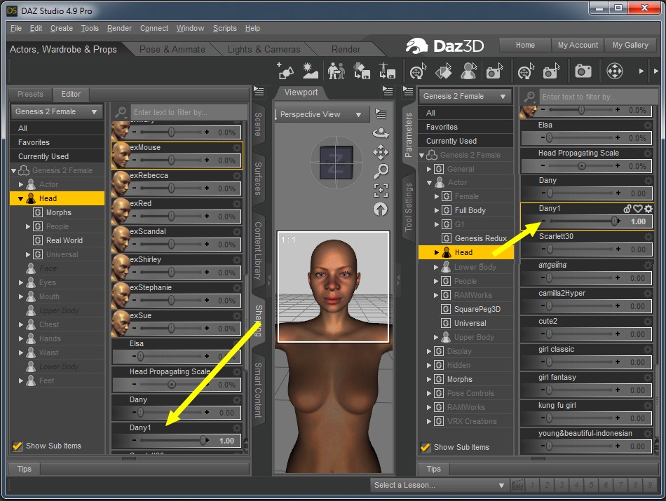Click the gear icon on the exMouse morph
Screen dimensions: 666x501
[x=236, y=147]
